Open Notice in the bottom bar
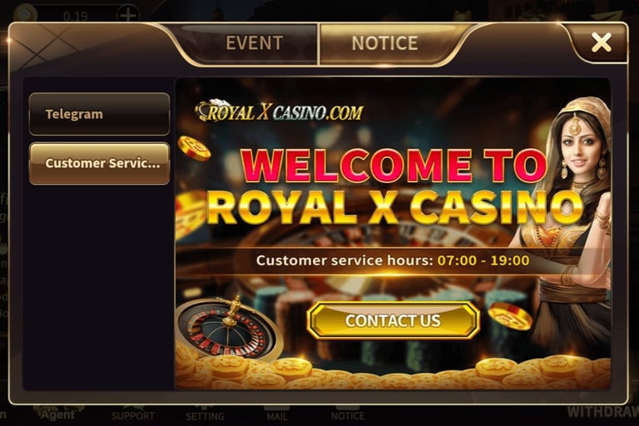The width and height of the screenshot is (639, 426). pos(348,415)
